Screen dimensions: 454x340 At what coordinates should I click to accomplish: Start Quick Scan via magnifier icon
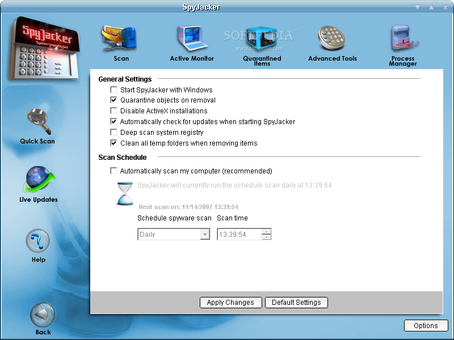tap(39, 121)
